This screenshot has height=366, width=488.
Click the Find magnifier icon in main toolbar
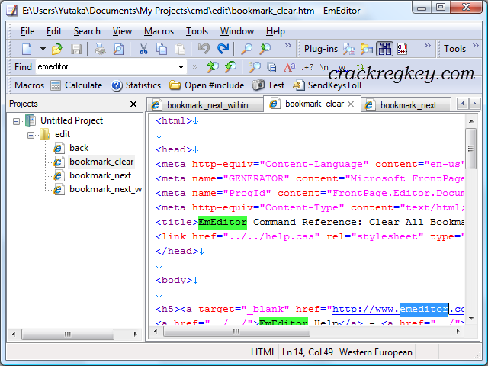pos(247,49)
